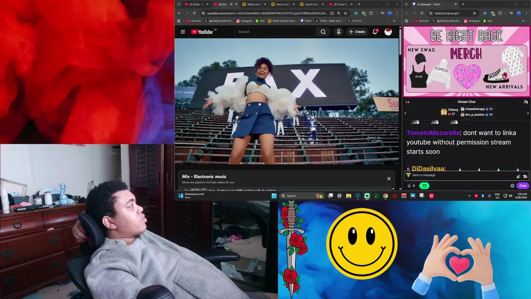The height and width of the screenshot is (299, 531).
Task: Click the YouTube search magnifier button
Action: 323,32
